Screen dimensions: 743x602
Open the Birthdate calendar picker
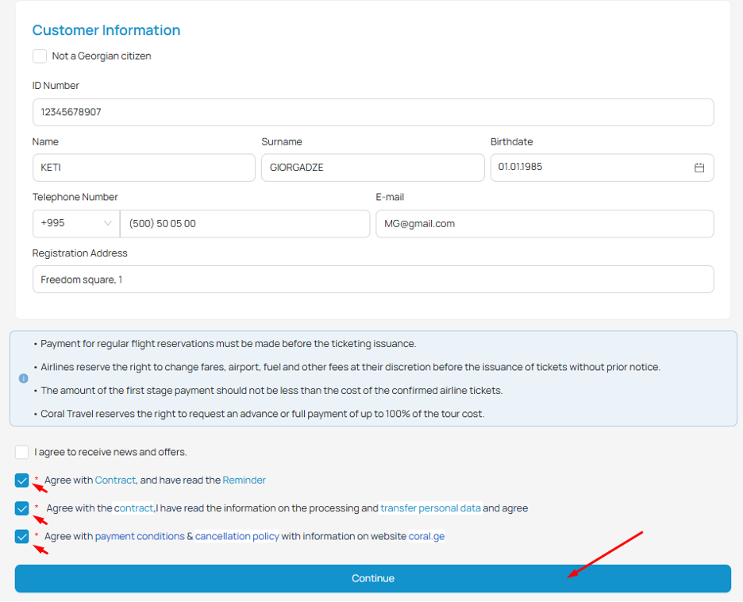click(x=699, y=168)
